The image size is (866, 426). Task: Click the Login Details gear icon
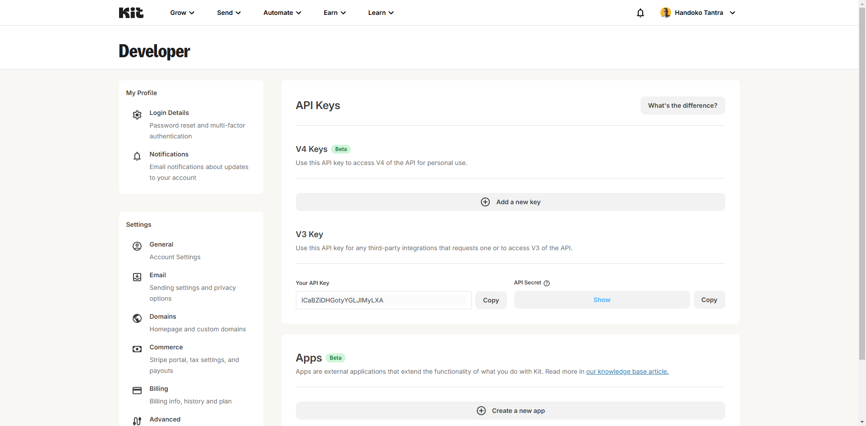pos(137,115)
